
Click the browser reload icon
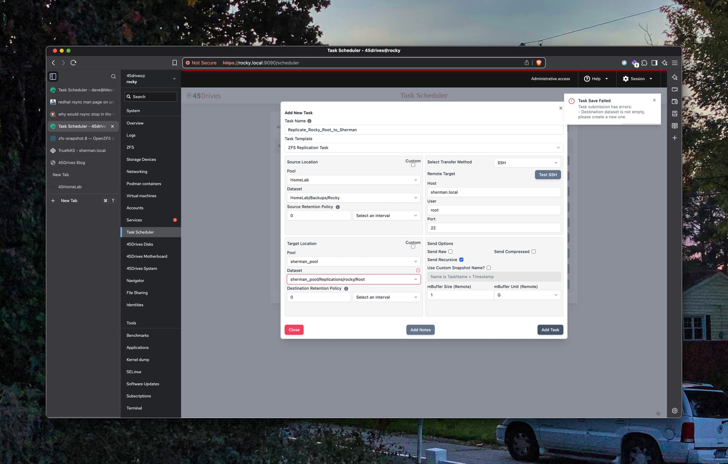pyautogui.click(x=74, y=63)
